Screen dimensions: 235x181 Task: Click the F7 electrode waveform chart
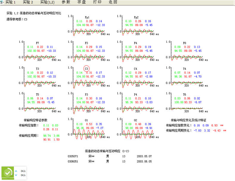tap(40, 51)
